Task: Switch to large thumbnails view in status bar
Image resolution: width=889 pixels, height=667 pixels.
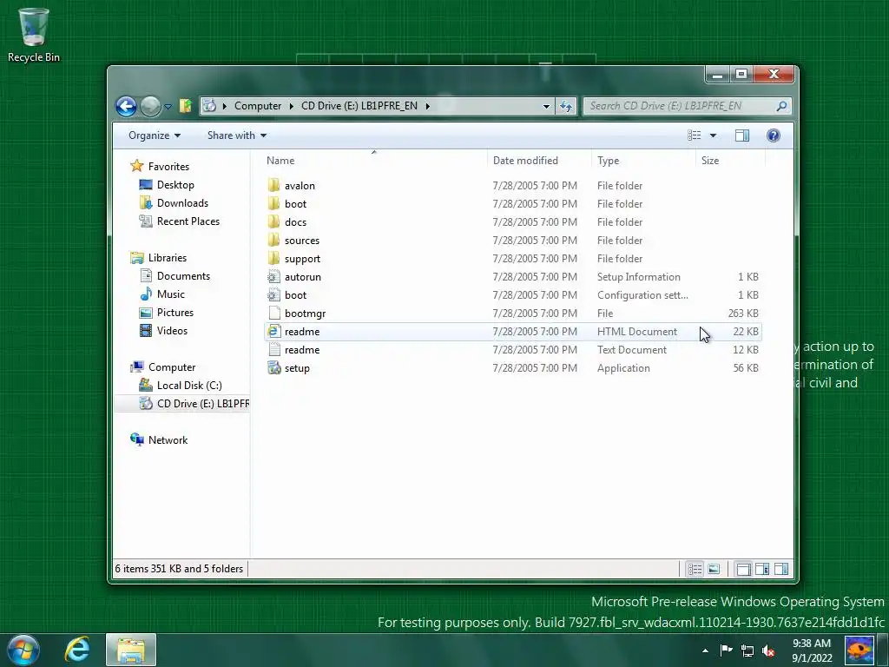Action: [714, 569]
